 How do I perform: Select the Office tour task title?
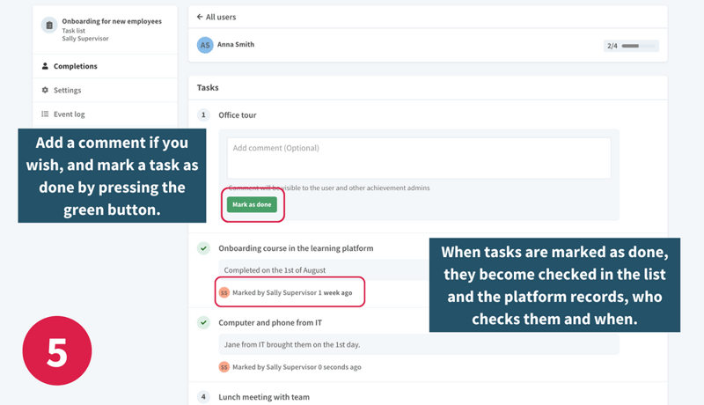coord(238,115)
